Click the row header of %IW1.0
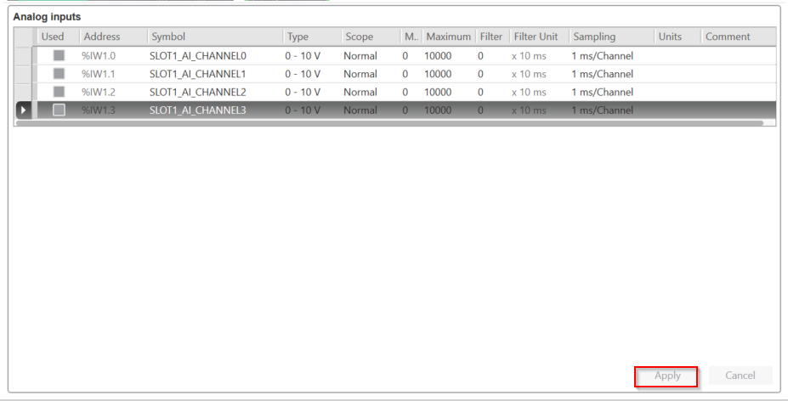This screenshot has width=788, height=401. click(x=23, y=56)
